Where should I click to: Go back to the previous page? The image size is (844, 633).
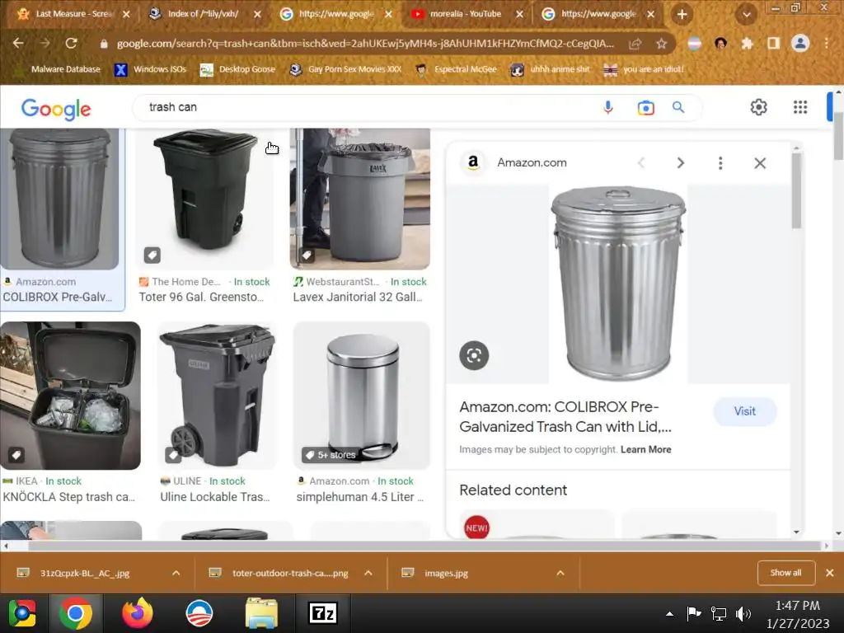click(x=18, y=44)
